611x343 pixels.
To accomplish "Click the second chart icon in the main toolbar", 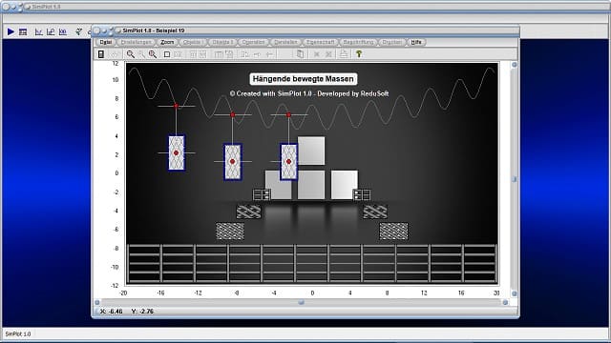I will point(51,31).
